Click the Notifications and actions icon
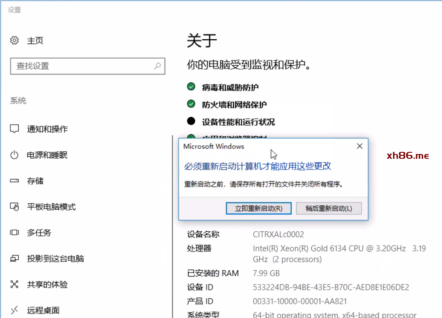The width and height of the screenshot is (442, 318). pyautogui.click(x=14, y=129)
